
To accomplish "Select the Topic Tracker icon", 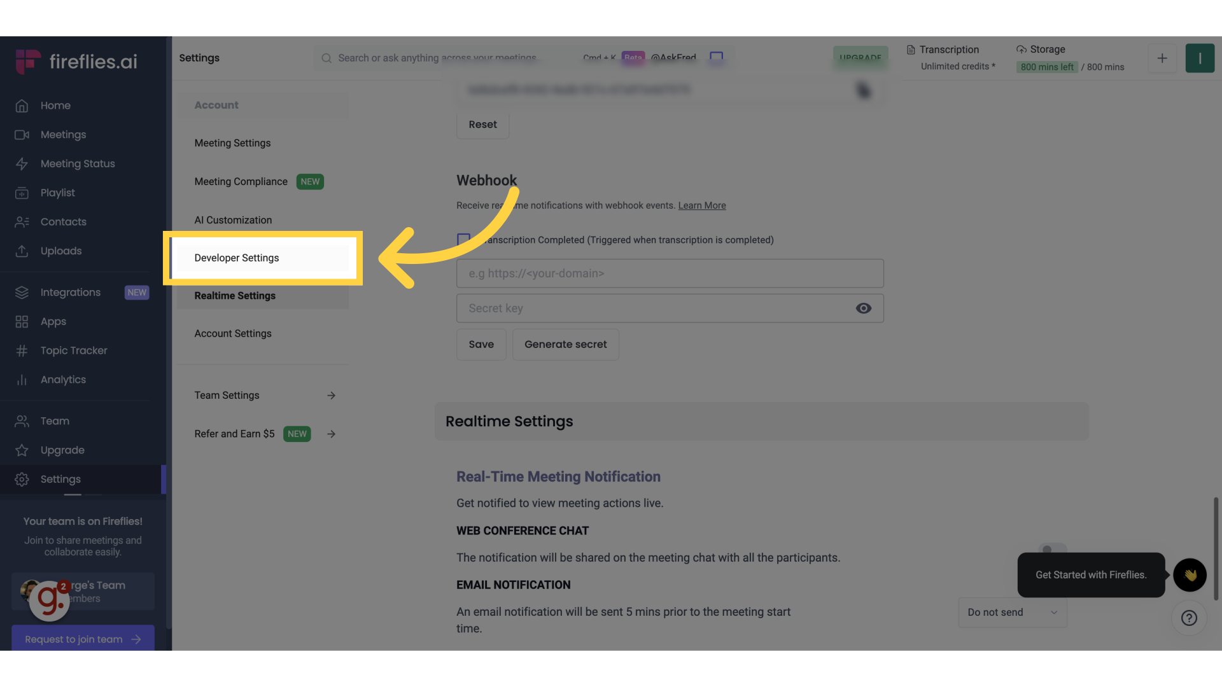I will point(22,350).
